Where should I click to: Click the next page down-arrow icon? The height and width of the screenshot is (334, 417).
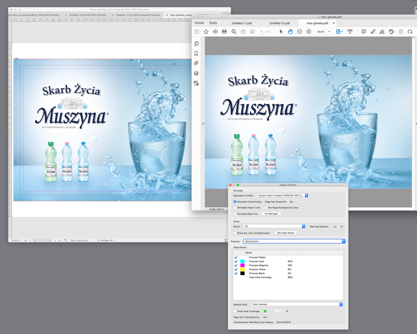253,32
